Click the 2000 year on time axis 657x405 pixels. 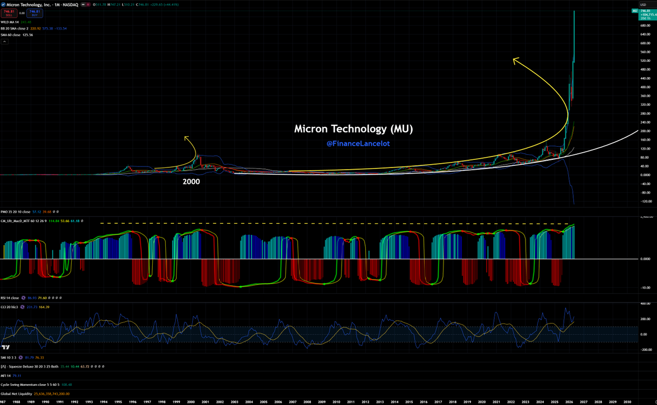pos(191,401)
